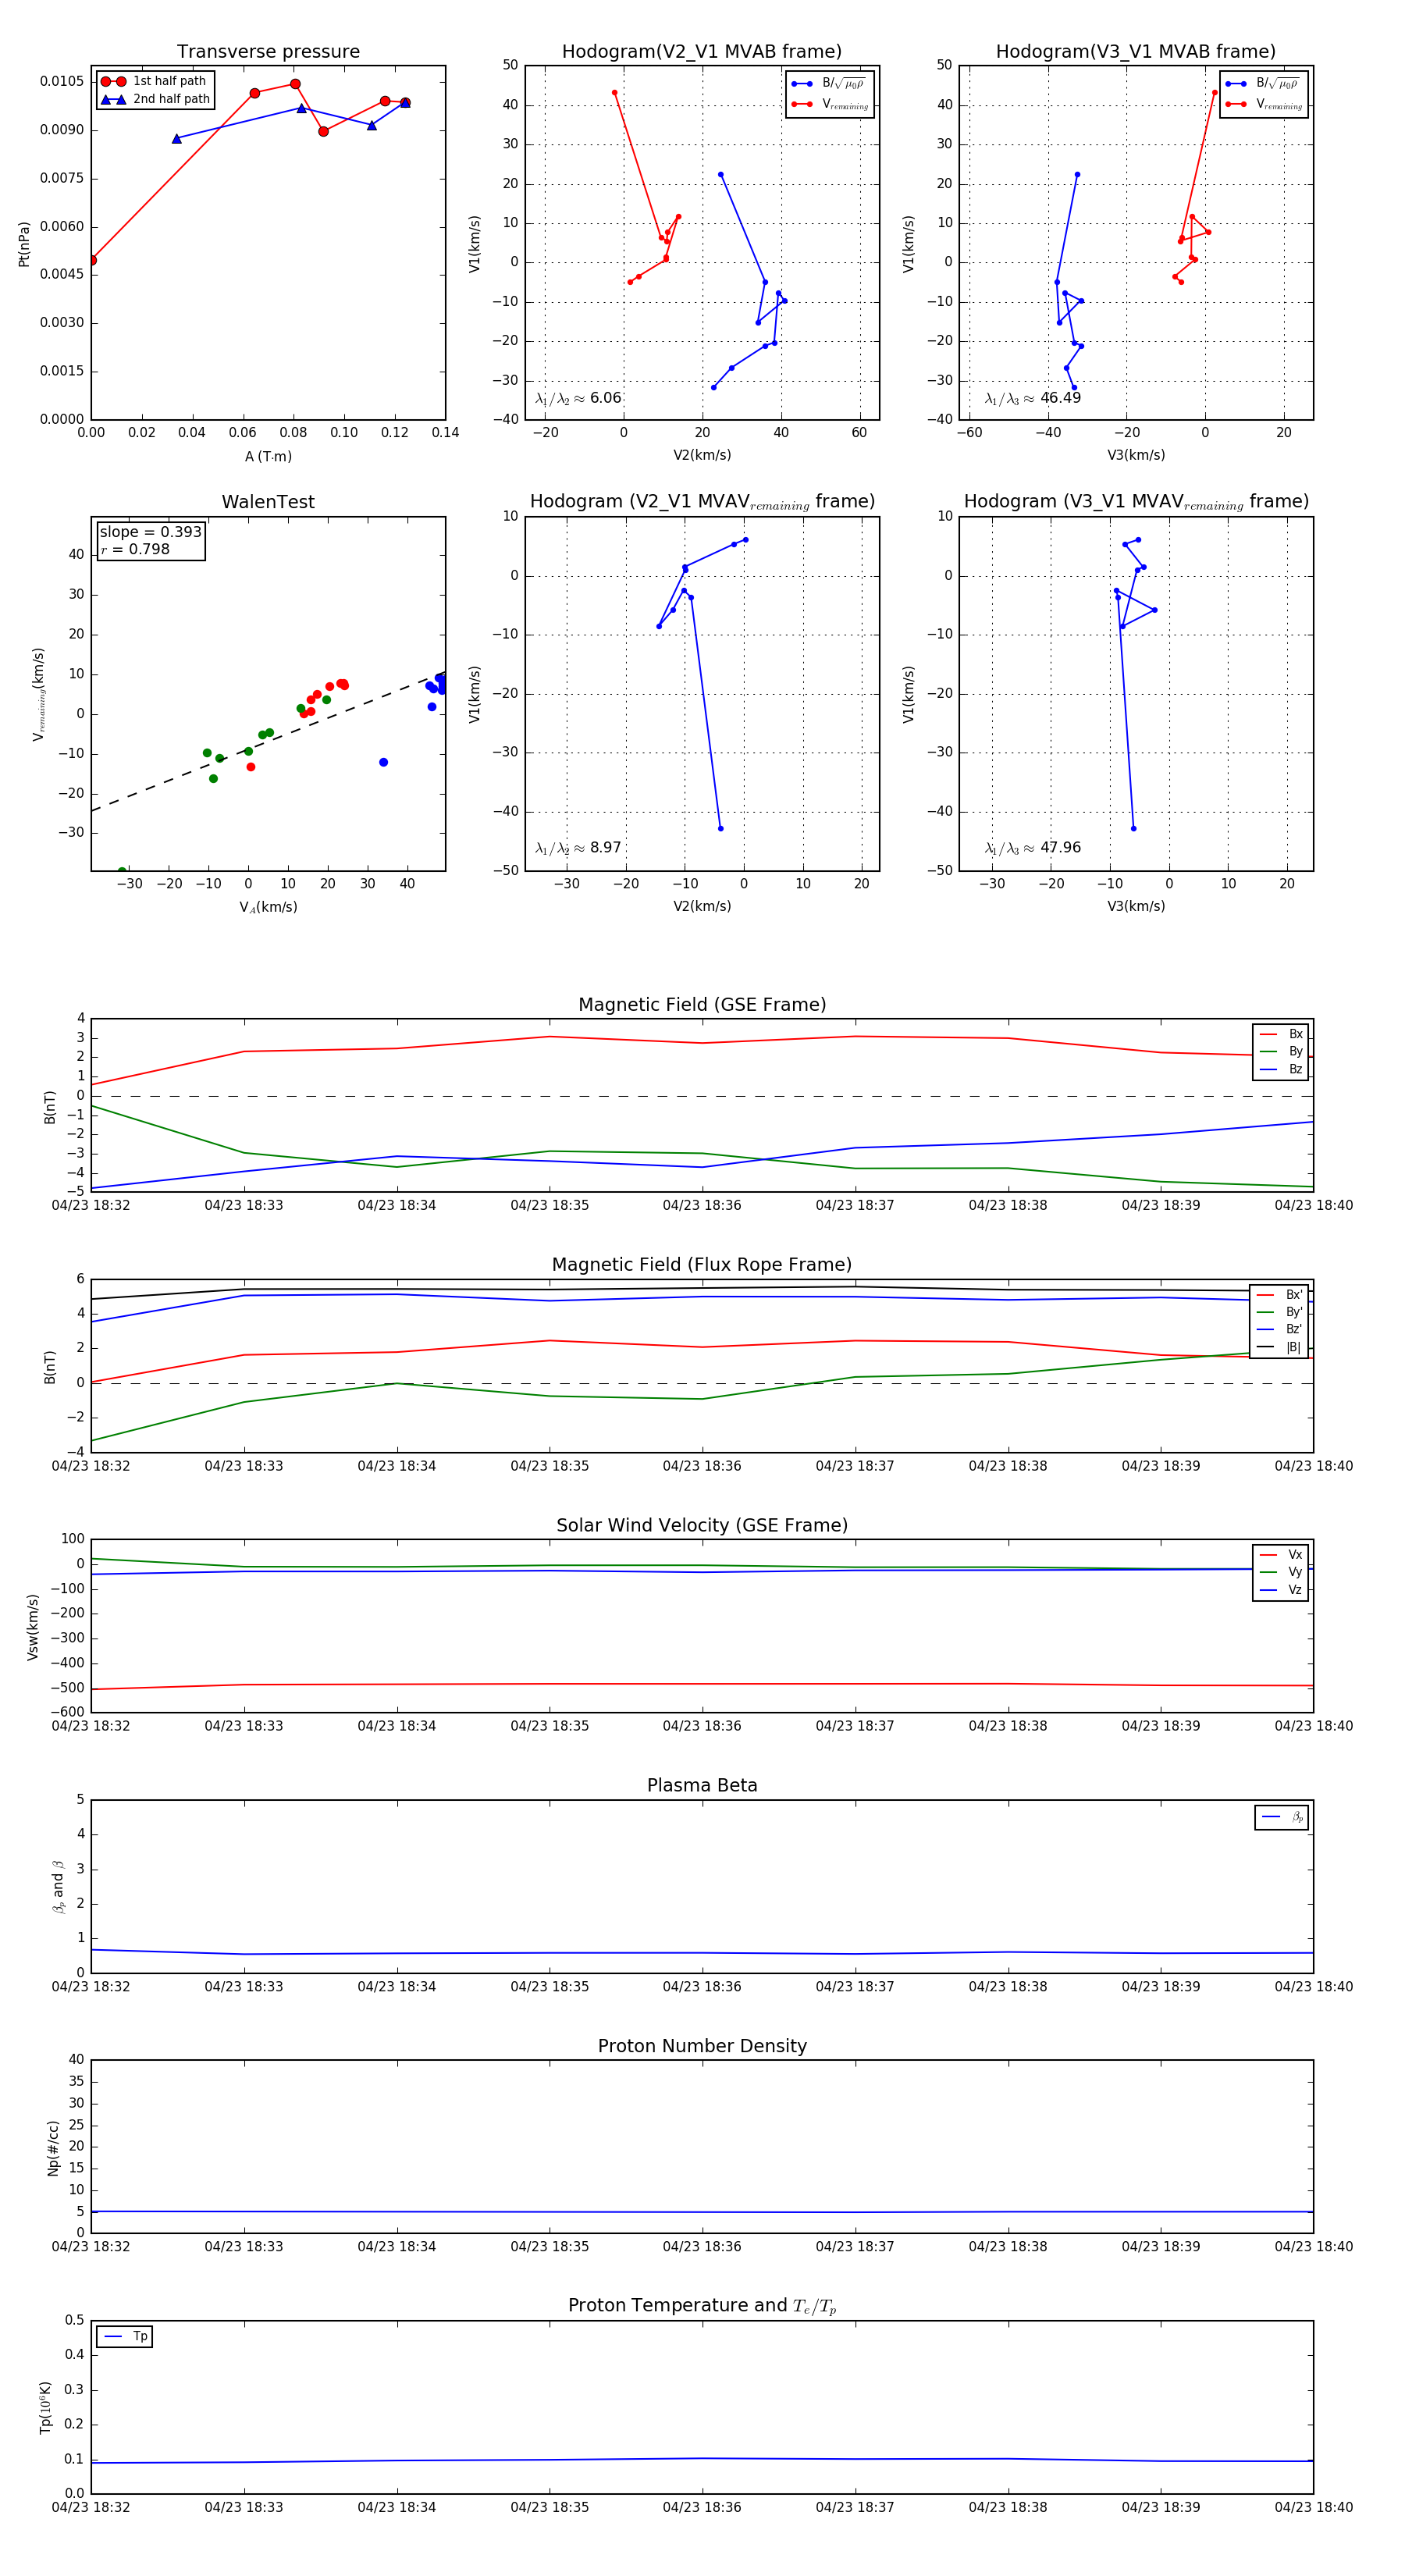The width and height of the screenshot is (1405, 2576).
Task: Select the 'Bz' legend entry in GSE plot
Action: coord(1281,1069)
